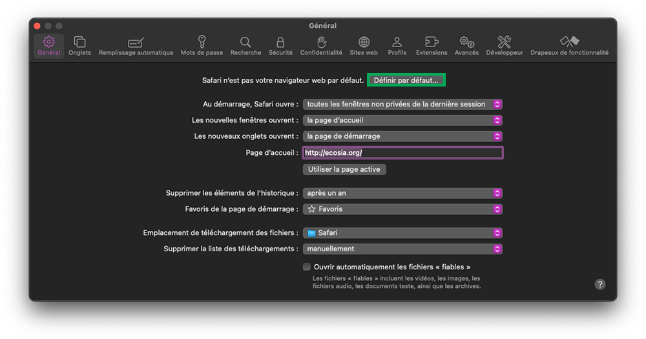Switch to the Onglets settings pane
The image size is (646, 339).
click(x=79, y=46)
